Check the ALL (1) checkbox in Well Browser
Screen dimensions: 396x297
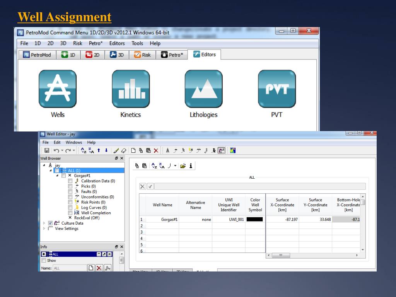pyautogui.click(x=57, y=171)
